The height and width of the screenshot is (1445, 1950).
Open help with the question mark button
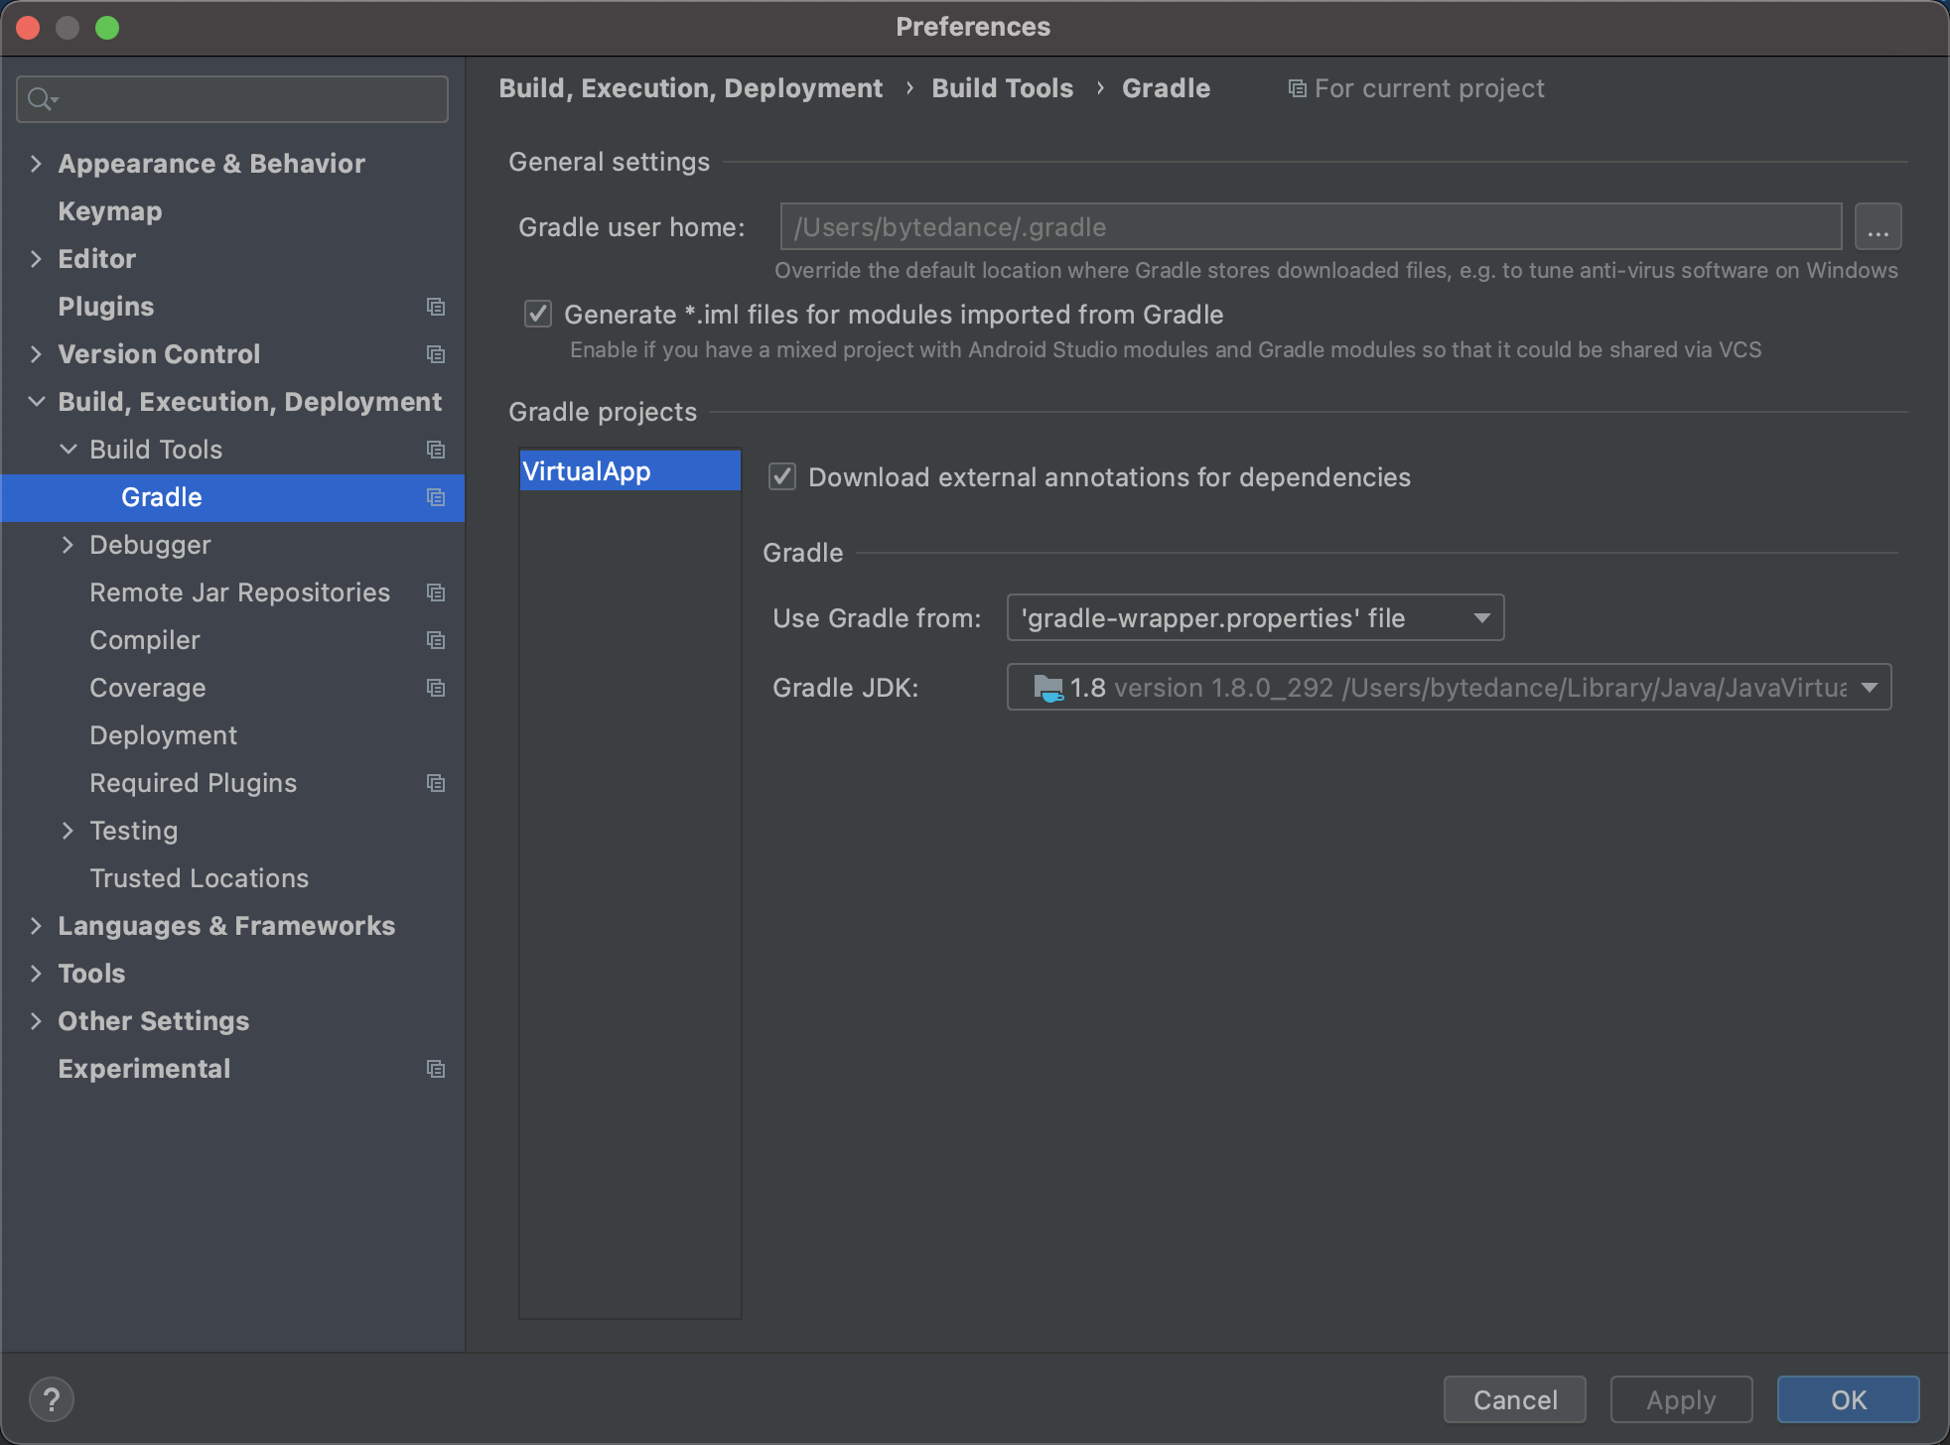[52, 1400]
